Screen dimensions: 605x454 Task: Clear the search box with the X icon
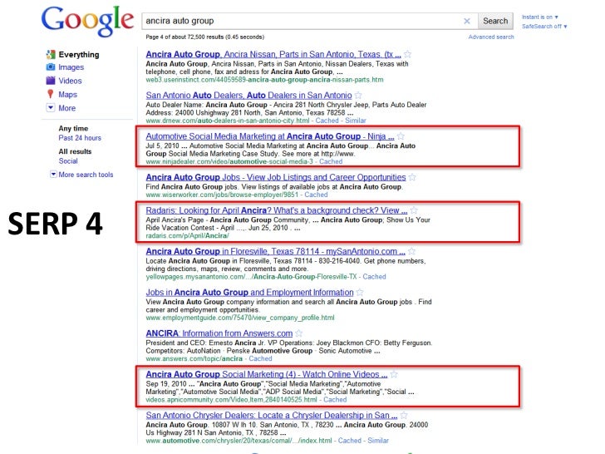click(x=467, y=22)
